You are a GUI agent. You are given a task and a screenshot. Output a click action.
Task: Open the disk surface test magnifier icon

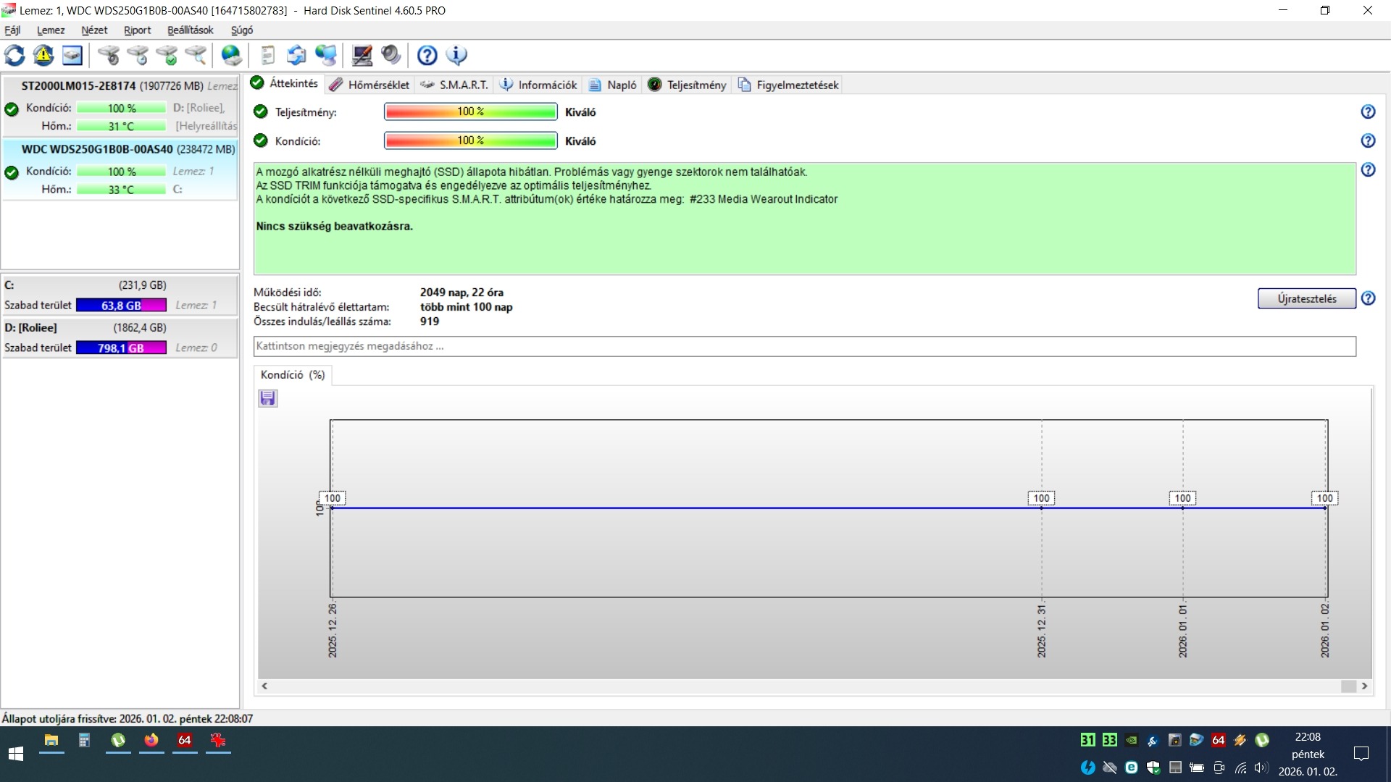(196, 55)
